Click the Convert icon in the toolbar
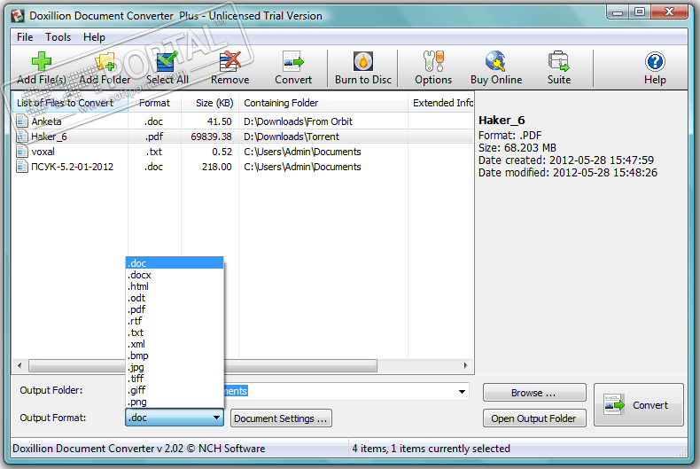This screenshot has width=700, height=469. (293, 61)
